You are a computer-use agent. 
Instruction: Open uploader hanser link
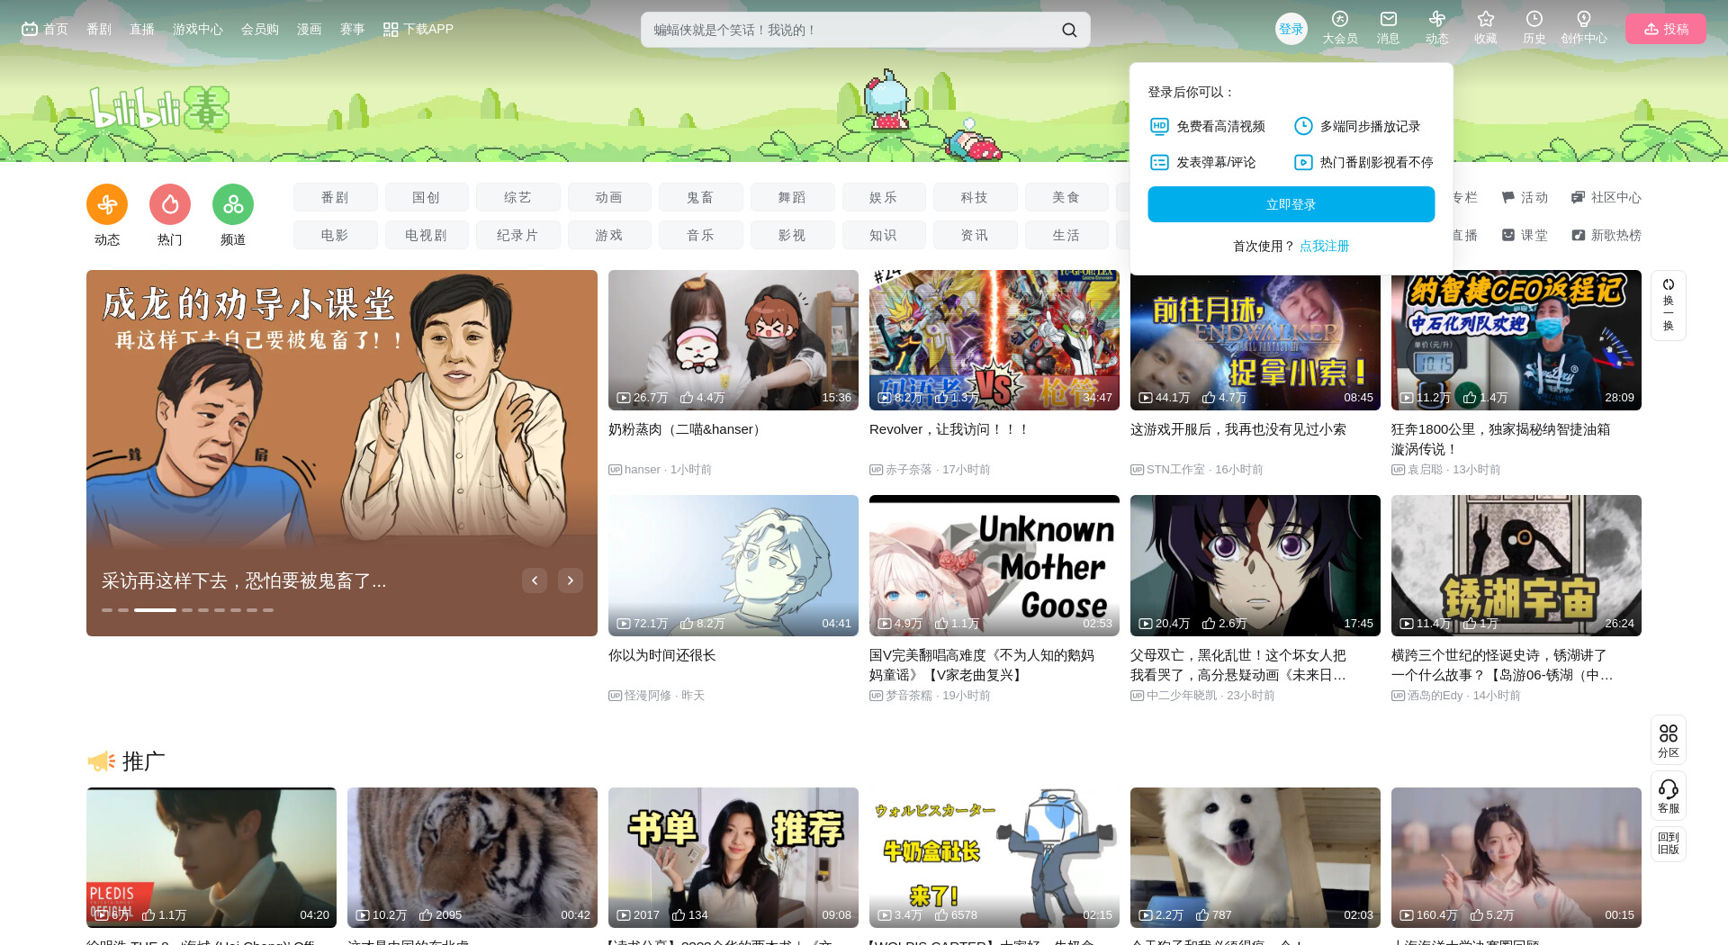(643, 470)
